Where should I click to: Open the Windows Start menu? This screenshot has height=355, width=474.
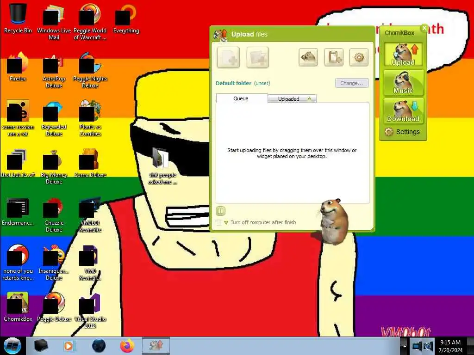[12, 346]
